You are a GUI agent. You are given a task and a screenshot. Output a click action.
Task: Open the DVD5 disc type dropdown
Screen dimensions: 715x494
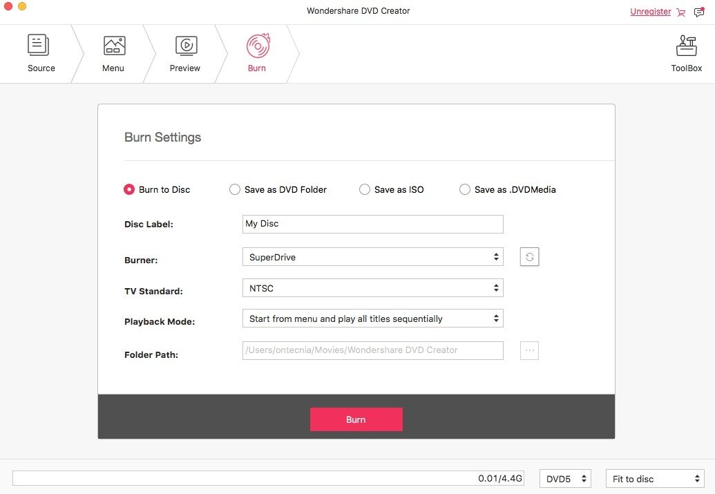(565, 479)
